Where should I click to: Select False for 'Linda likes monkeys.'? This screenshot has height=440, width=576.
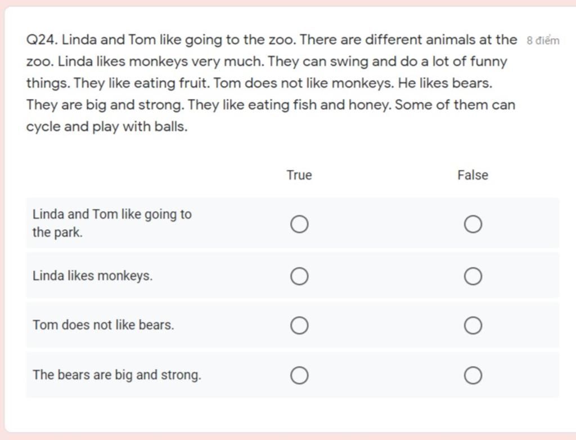(x=472, y=276)
